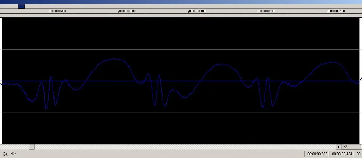Click the 1:2 zoom ratio indicator
The width and height of the screenshot is (362, 158).
point(345,147)
